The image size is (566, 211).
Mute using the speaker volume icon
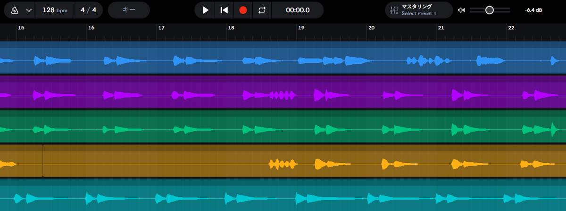pos(462,10)
